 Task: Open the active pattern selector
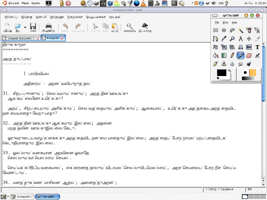coord(252,73)
